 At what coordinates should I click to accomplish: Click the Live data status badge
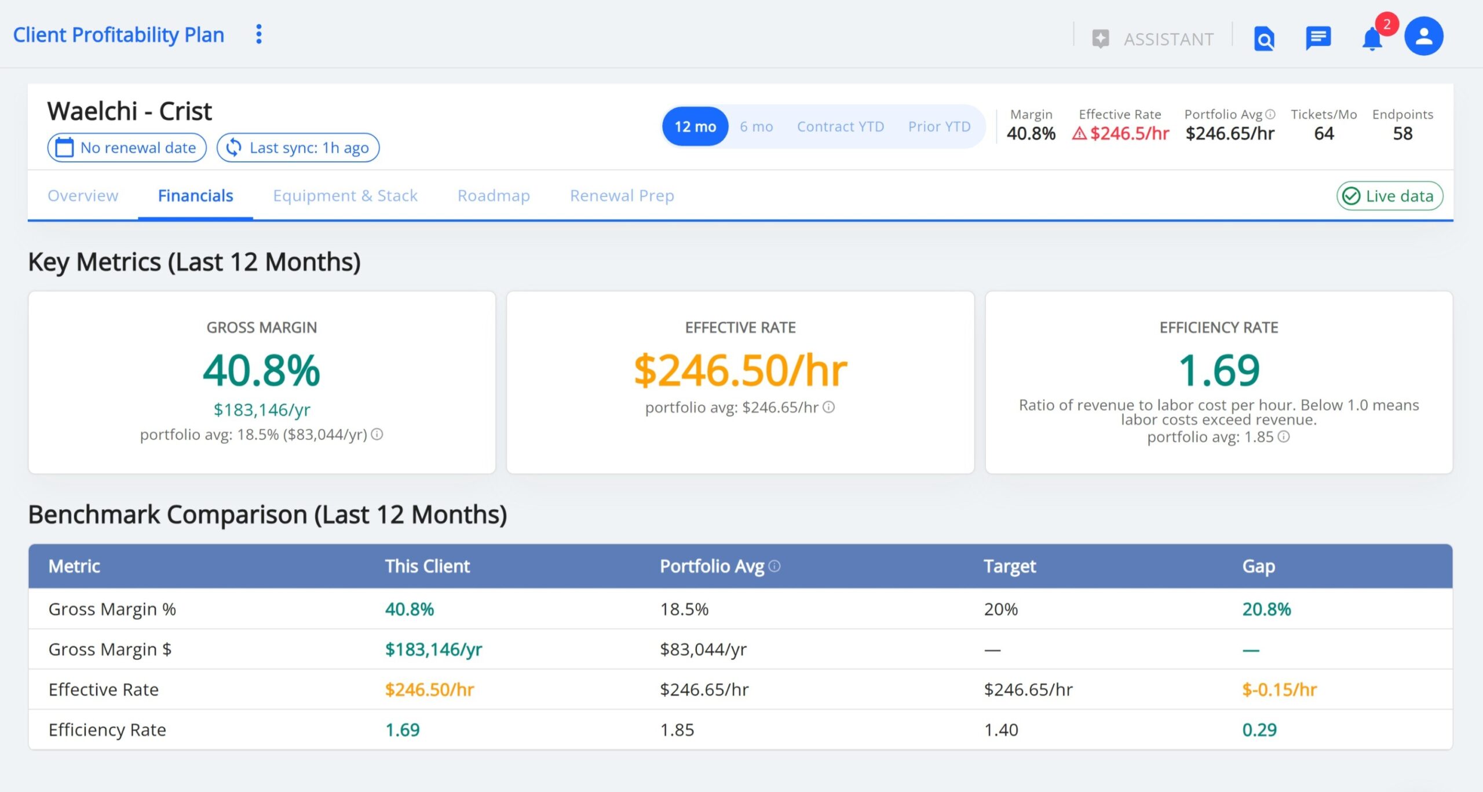(x=1389, y=196)
